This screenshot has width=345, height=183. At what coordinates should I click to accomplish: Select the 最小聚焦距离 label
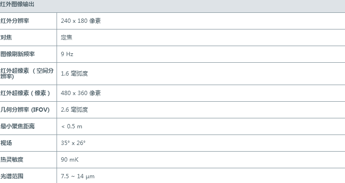click(x=18, y=126)
